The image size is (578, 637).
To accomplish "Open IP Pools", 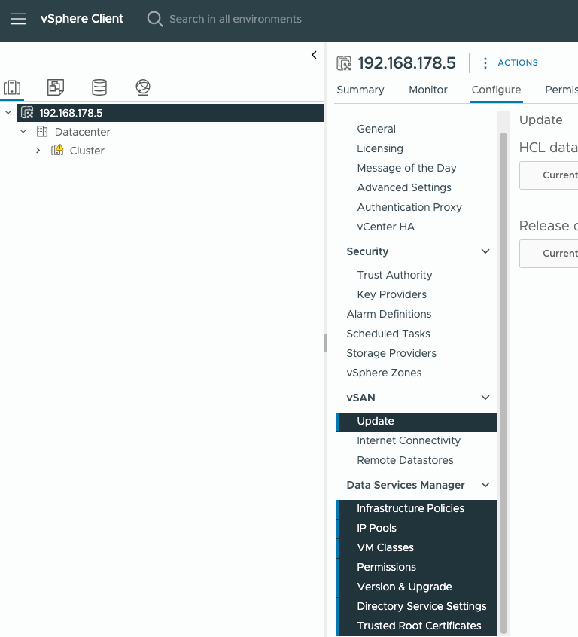I will click(417, 529).
